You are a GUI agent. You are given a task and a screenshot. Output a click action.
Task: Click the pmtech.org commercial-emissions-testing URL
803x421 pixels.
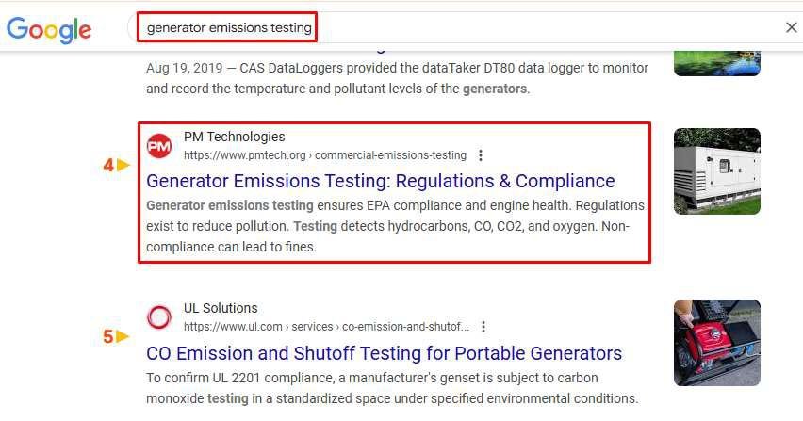coord(325,155)
